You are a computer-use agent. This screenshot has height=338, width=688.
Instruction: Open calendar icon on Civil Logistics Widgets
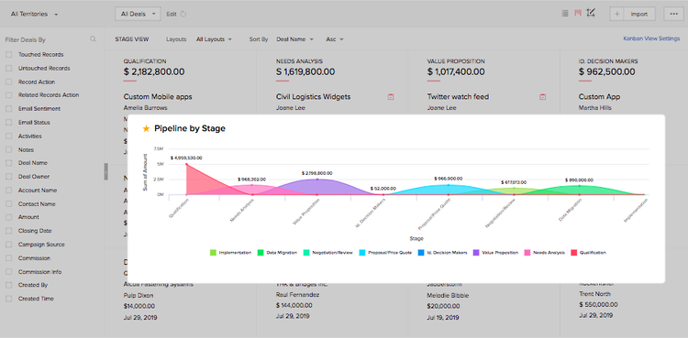[391, 97]
